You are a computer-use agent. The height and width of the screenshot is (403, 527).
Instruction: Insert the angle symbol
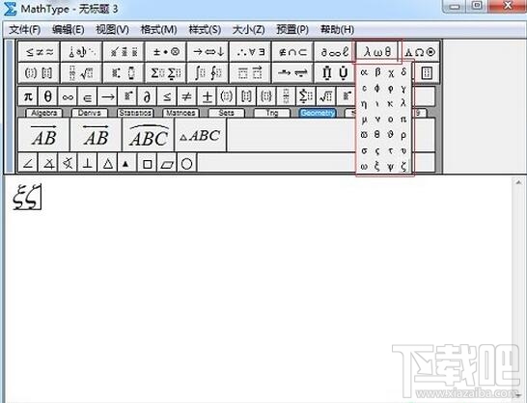(x=28, y=163)
